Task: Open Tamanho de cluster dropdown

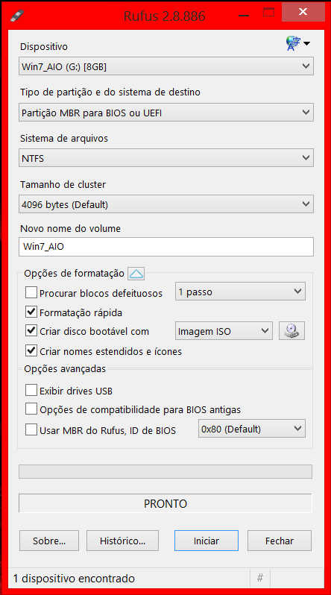Action: coord(166,204)
